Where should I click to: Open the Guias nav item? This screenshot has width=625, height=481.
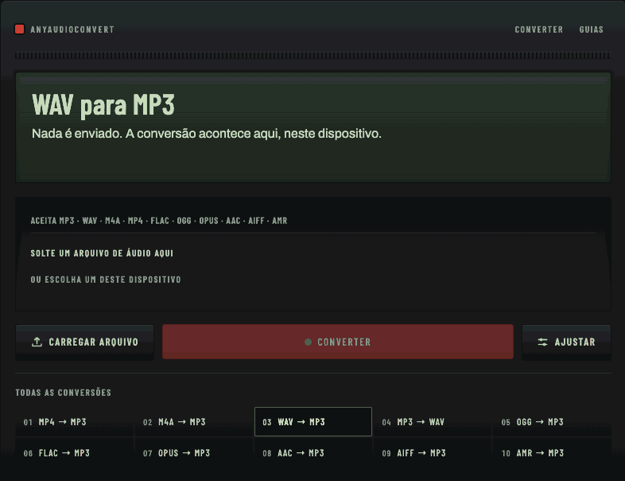point(591,29)
